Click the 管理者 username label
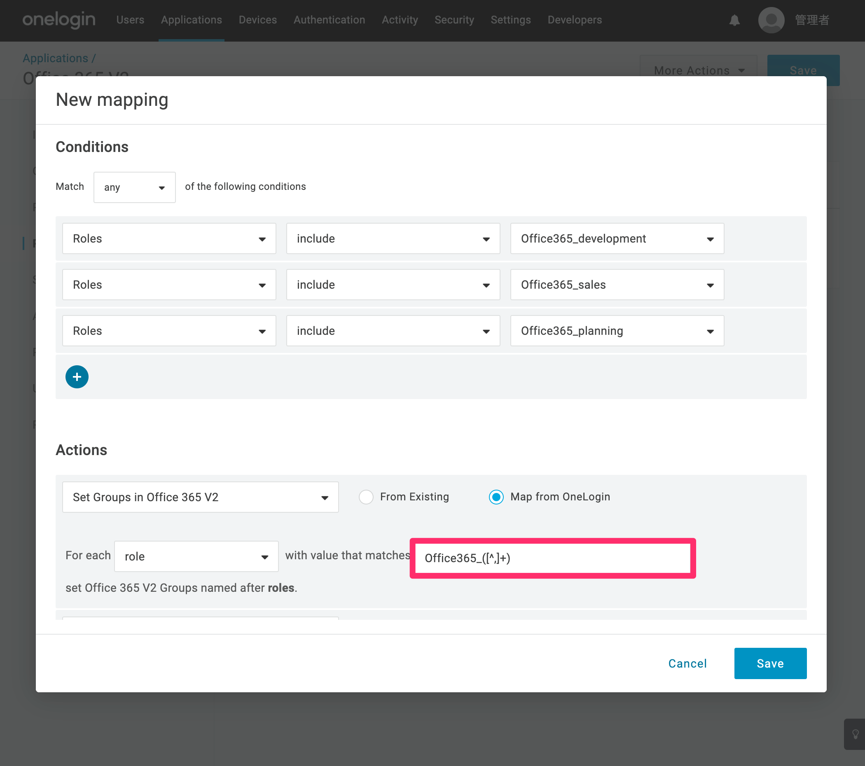The image size is (865, 766). tap(812, 20)
